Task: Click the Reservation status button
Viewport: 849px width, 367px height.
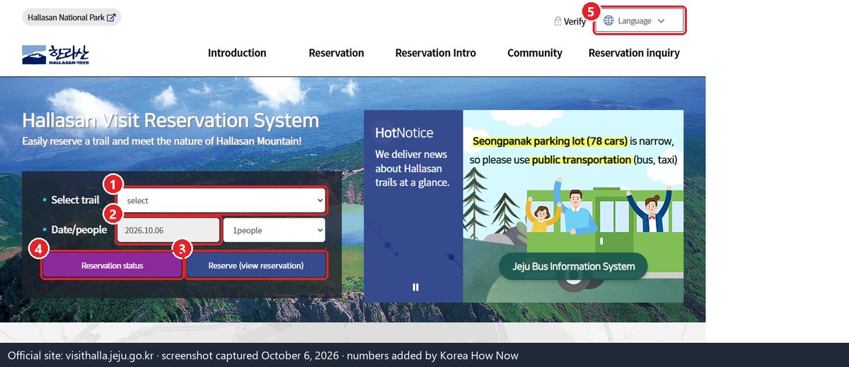Action: tap(112, 266)
